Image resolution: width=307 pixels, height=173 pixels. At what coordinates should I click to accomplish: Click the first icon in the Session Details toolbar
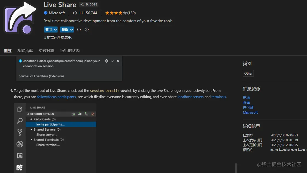73,114
